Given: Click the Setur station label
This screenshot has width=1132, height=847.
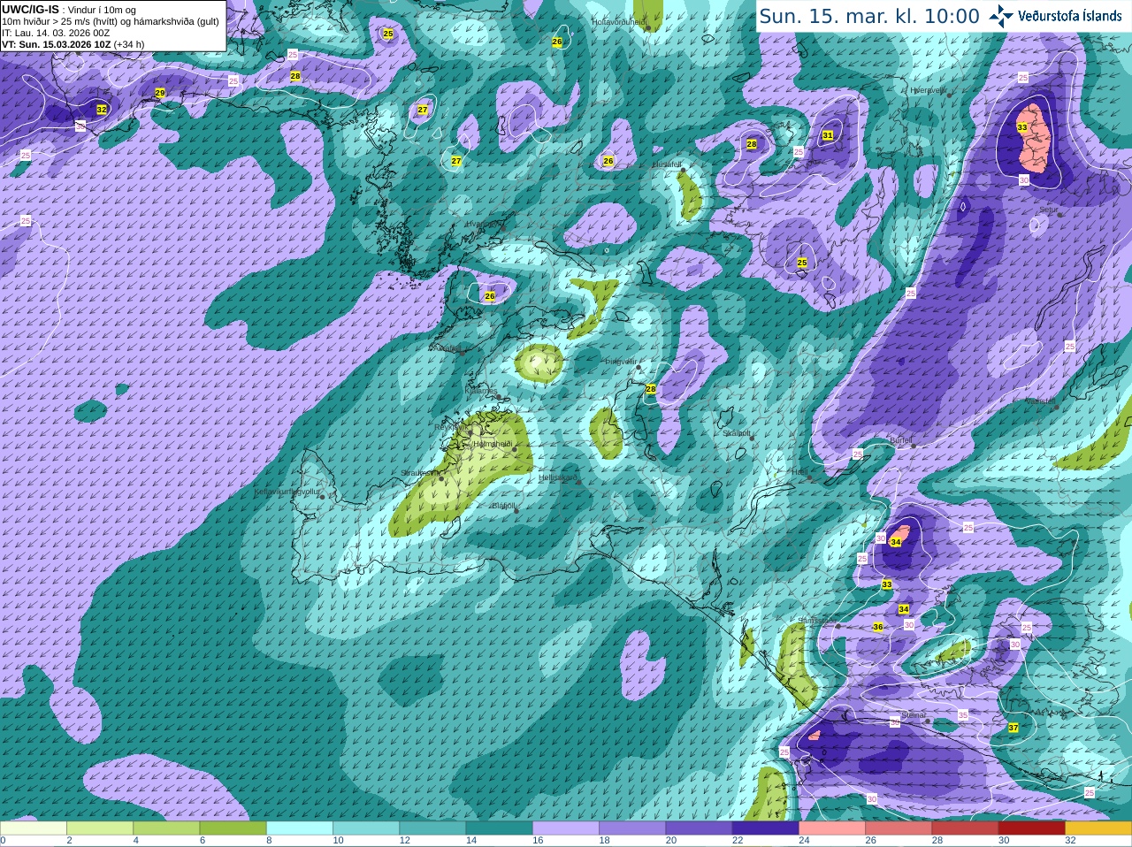Looking at the screenshot, I should tap(1048, 210).
